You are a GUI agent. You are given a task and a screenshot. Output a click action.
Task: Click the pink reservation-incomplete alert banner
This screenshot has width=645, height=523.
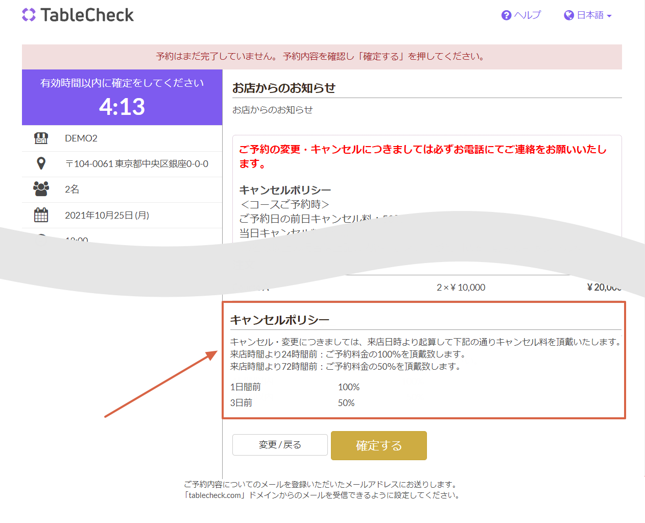tap(322, 57)
